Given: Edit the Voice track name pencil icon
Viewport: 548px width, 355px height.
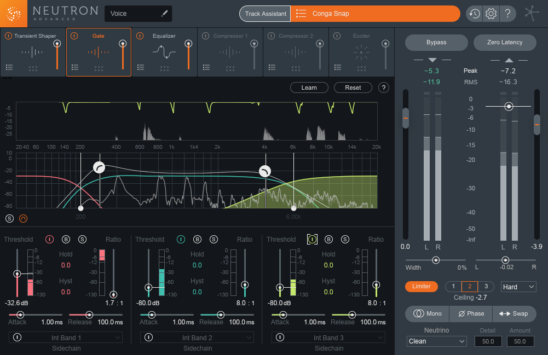Looking at the screenshot, I should (x=164, y=14).
